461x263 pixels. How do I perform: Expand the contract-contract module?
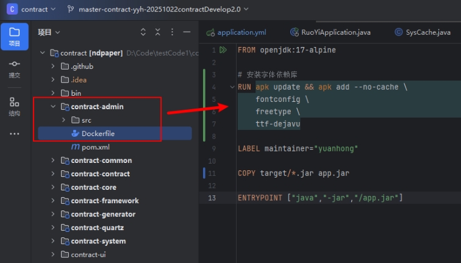[x=53, y=173]
